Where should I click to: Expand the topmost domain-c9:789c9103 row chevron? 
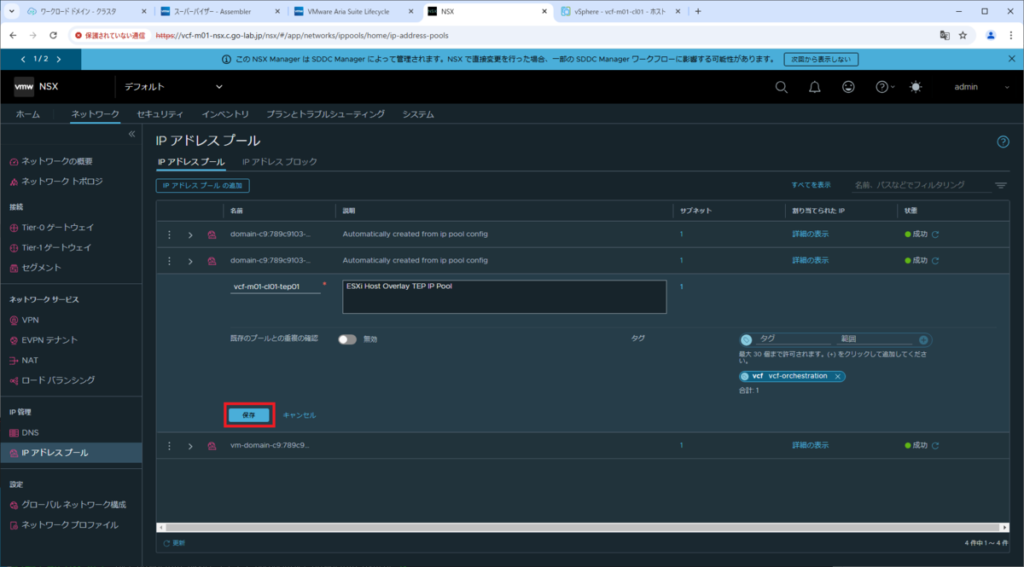point(190,234)
